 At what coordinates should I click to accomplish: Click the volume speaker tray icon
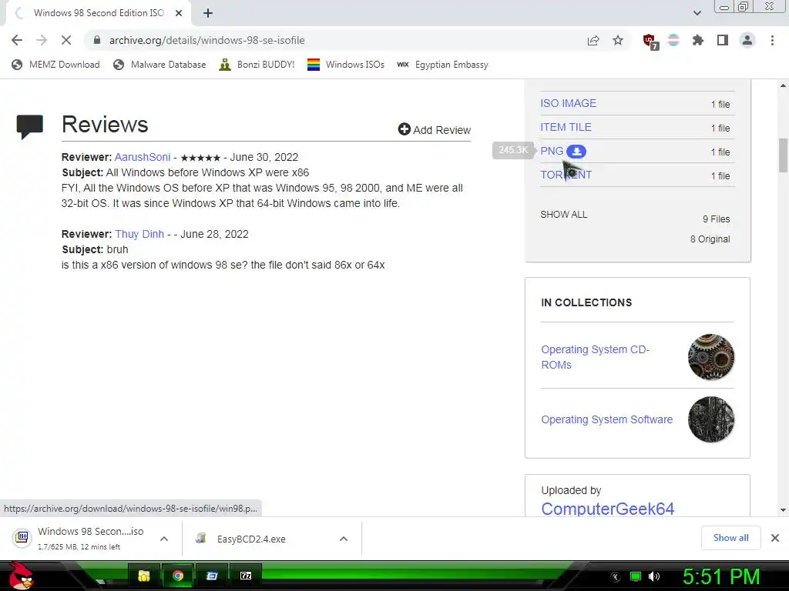(654, 576)
